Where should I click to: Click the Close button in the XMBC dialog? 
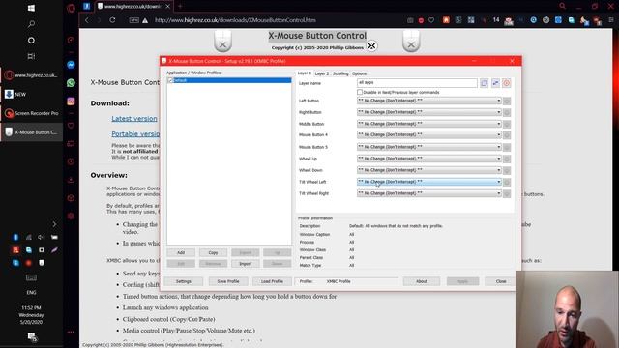(501, 281)
